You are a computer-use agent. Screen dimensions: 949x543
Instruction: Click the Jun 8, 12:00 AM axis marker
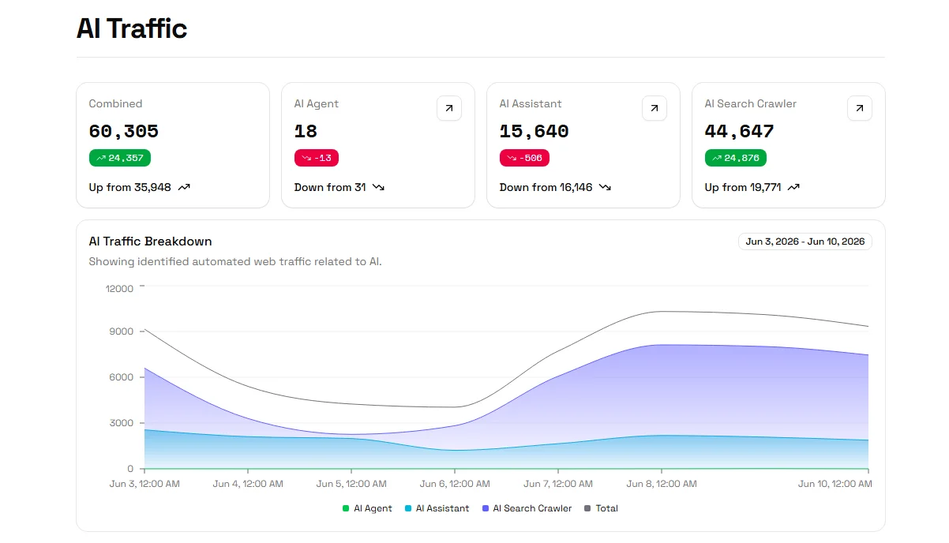(x=662, y=484)
